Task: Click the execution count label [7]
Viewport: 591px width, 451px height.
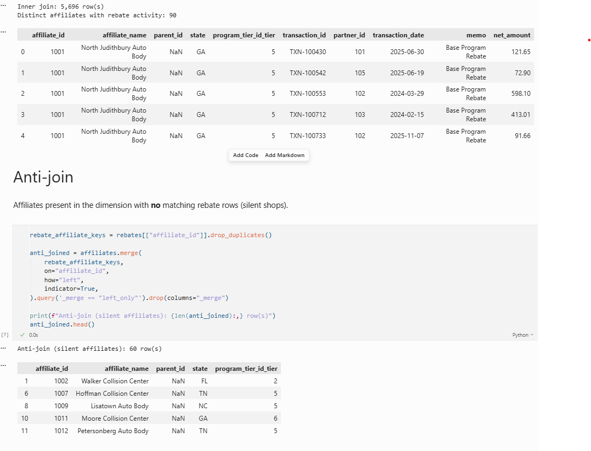Action: 5,335
